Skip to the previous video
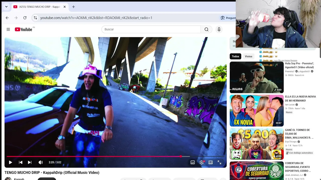Image resolution: width=321 pixels, height=180 pixels. coord(21,162)
